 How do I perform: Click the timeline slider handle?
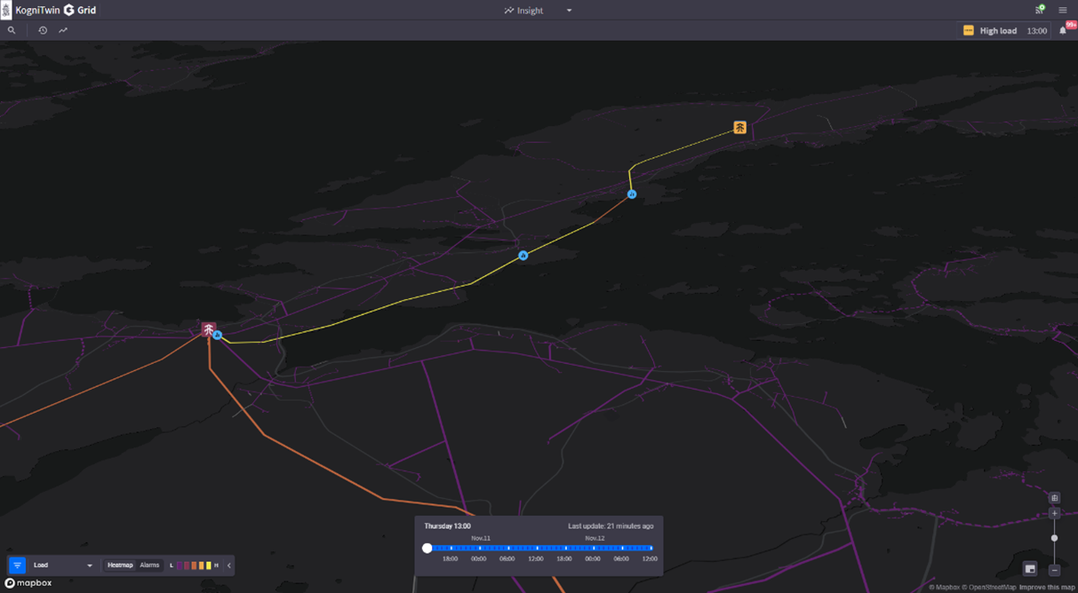pos(427,549)
